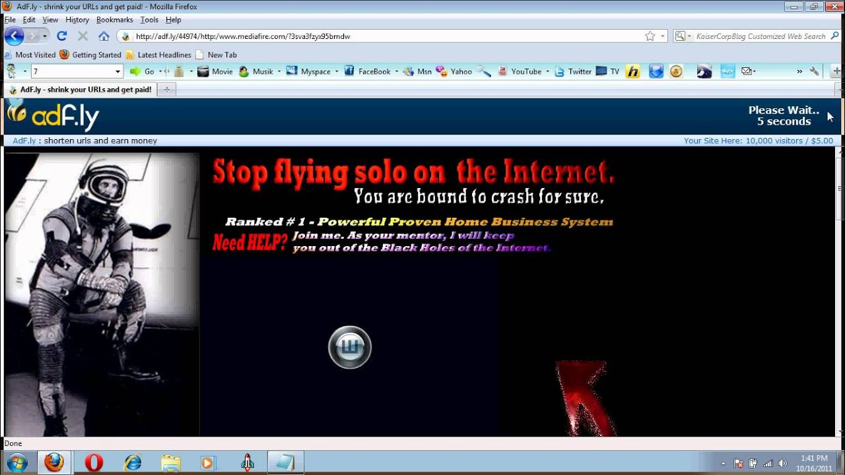
Task: Stop page loading with the X icon
Action: coord(83,36)
